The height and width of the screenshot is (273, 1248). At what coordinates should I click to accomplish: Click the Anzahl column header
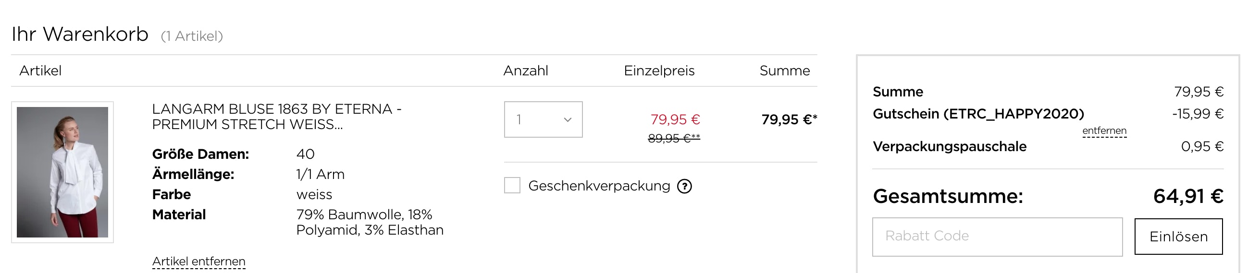tap(526, 71)
